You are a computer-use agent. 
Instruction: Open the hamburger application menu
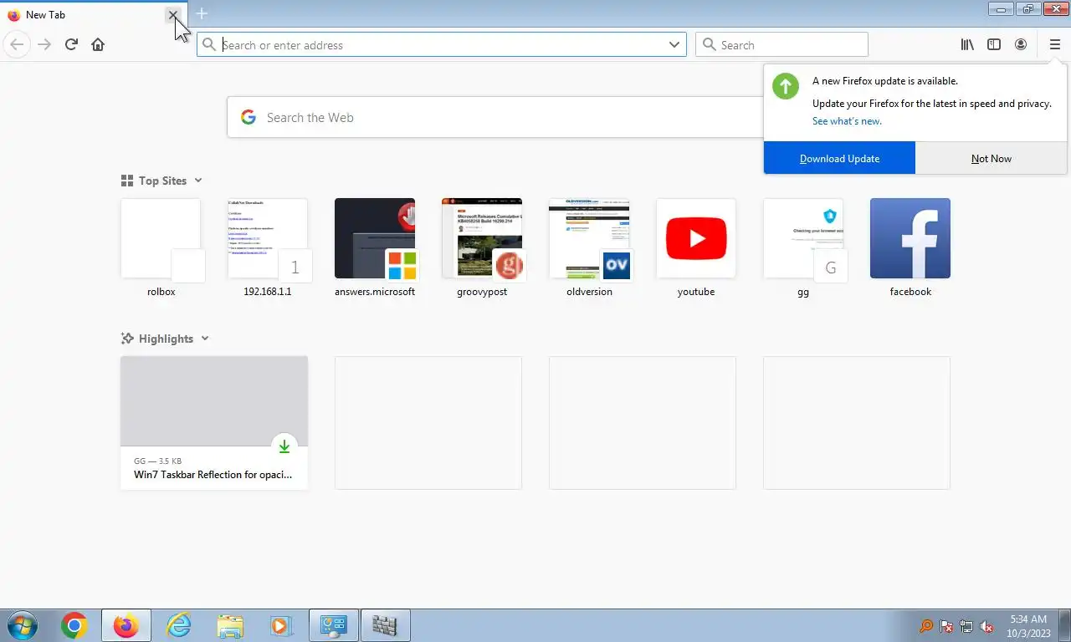coord(1054,44)
